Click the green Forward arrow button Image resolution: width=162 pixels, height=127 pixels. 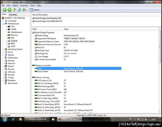[9, 10]
